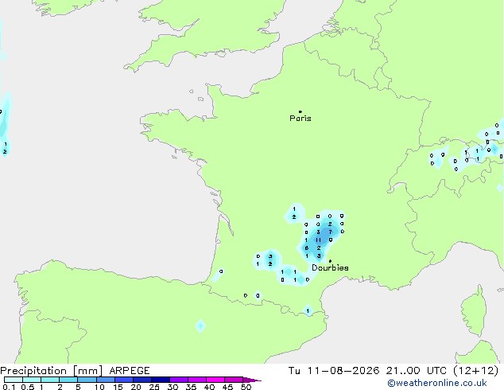This screenshot has width=504, height=390.
Task: Click the Dourbies location dot marker
Action: [330, 261]
